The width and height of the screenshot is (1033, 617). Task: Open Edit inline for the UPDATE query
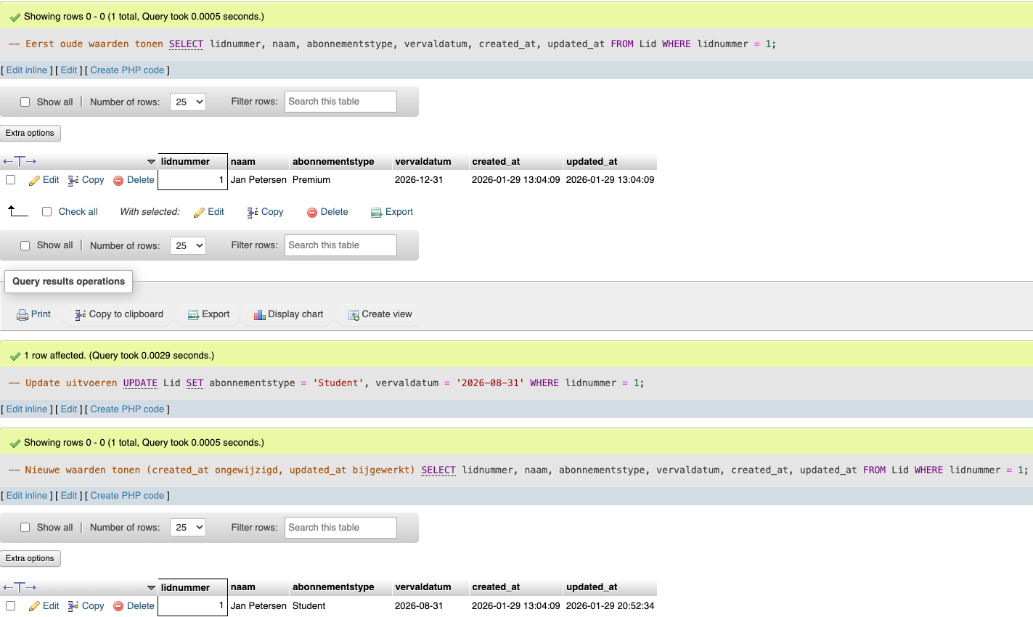coord(26,409)
